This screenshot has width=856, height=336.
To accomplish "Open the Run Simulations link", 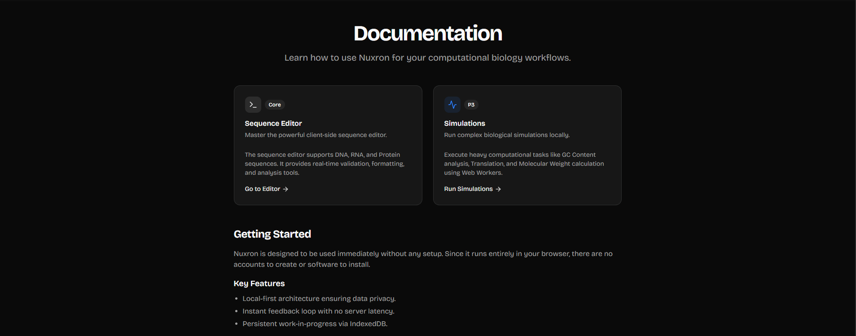I will (473, 189).
